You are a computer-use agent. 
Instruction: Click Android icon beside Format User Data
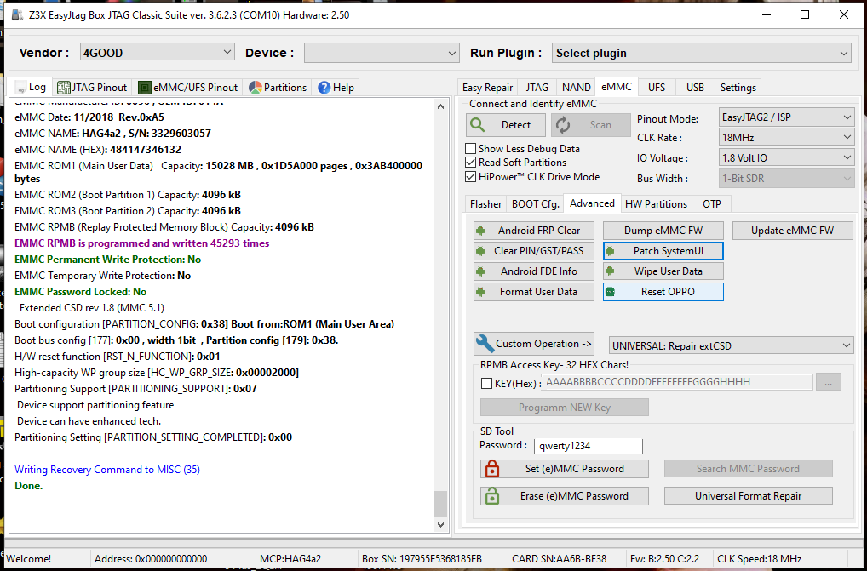click(x=480, y=292)
